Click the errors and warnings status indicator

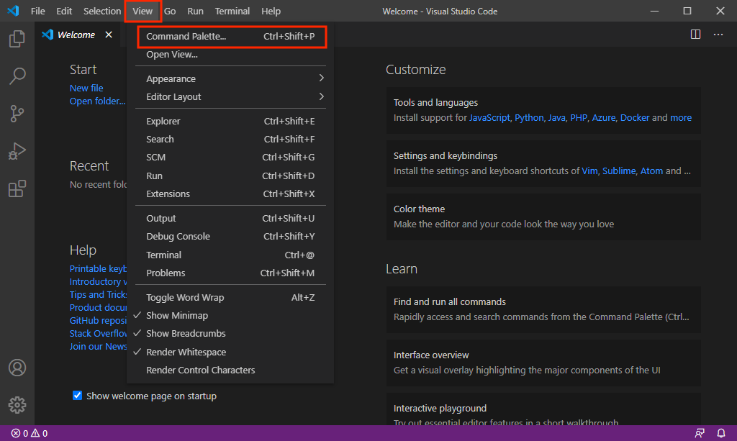tap(29, 433)
